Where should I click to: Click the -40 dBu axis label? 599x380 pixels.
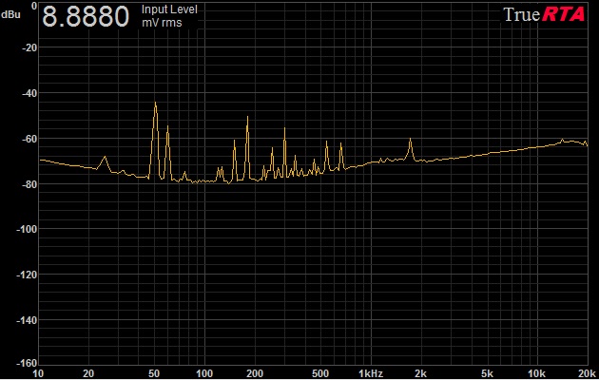click(29, 93)
